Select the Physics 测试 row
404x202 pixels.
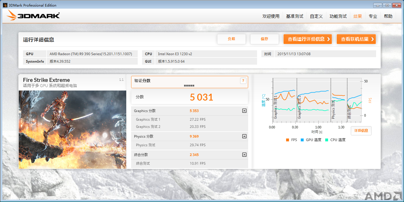[x=189, y=145]
